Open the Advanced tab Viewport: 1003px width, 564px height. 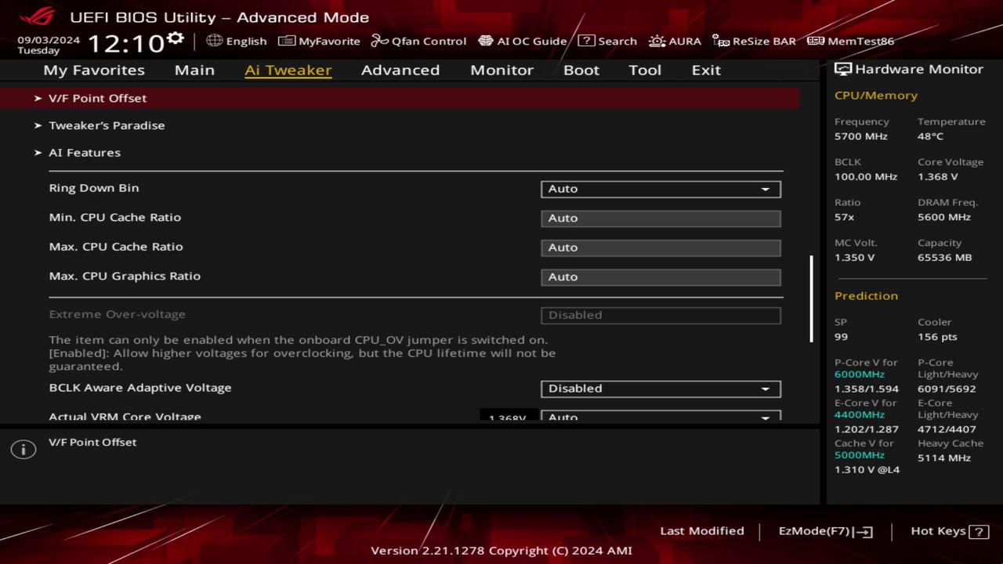400,70
